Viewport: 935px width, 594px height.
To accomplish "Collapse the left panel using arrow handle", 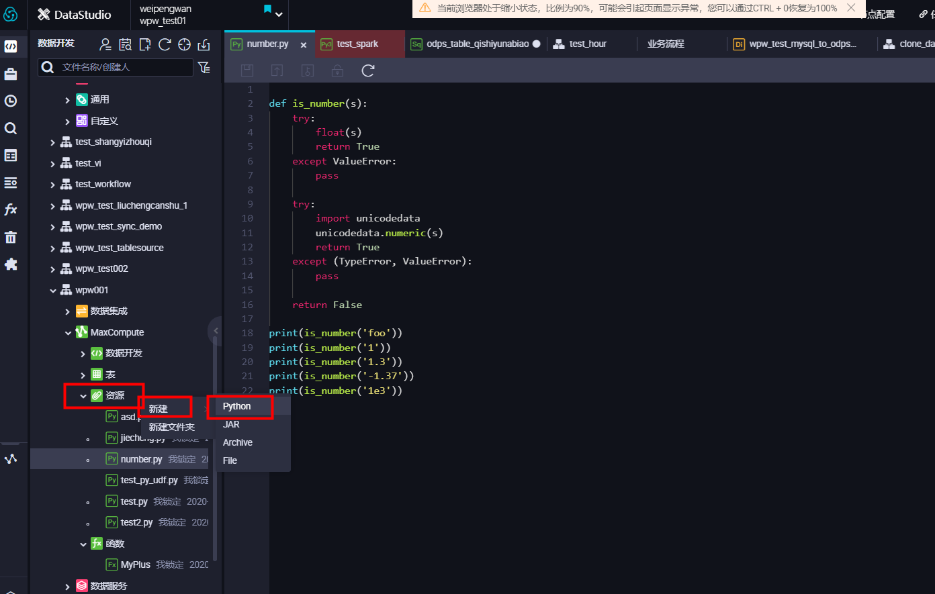I will point(216,330).
